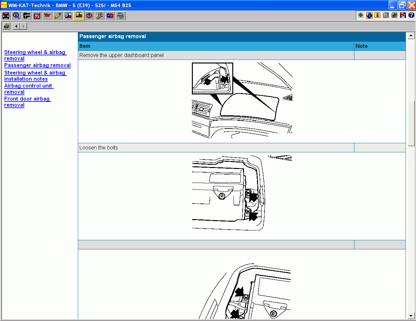Open the blue-red repair module icon left of highlighted tab

point(68,16)
